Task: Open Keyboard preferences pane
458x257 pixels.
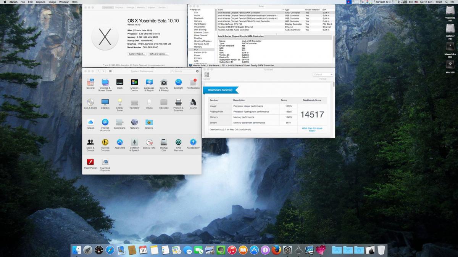Action: (134, 104)
